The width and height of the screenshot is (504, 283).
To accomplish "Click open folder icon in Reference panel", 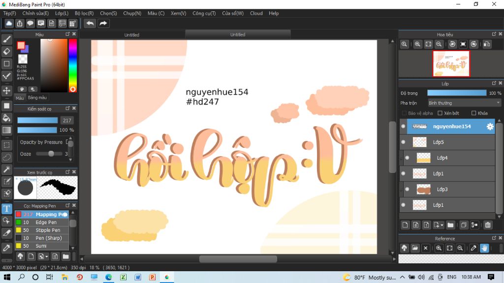I will coord(415,248).
